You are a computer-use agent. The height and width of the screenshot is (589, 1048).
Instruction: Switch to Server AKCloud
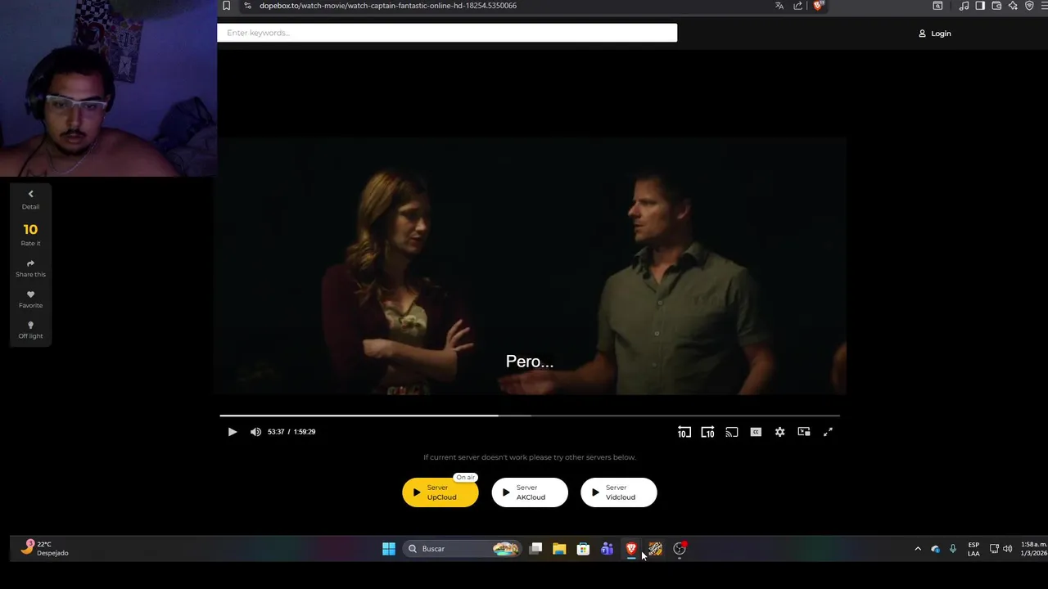coord(530,492)
